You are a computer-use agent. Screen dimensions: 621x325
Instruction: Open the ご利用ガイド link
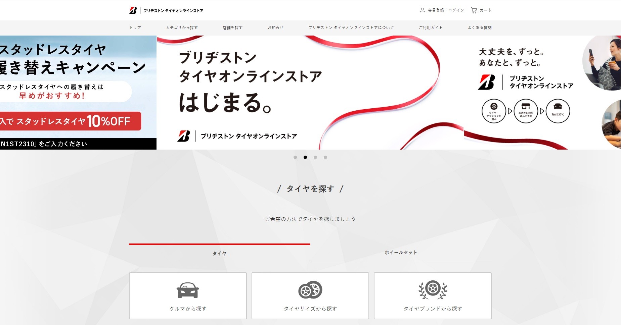pos(431,28)
